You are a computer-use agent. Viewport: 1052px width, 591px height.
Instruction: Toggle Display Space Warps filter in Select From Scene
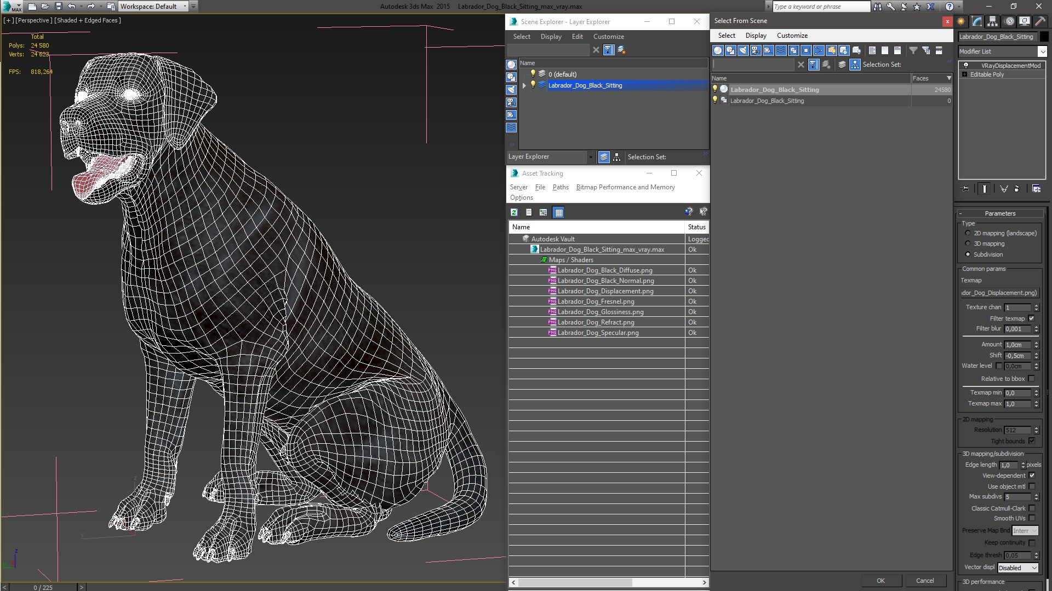coord(781,50)
